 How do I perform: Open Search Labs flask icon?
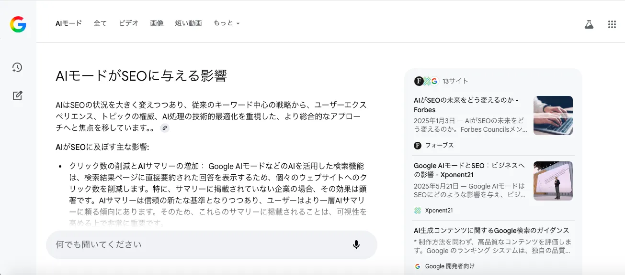pyautogui.click(x=589, y=24)
